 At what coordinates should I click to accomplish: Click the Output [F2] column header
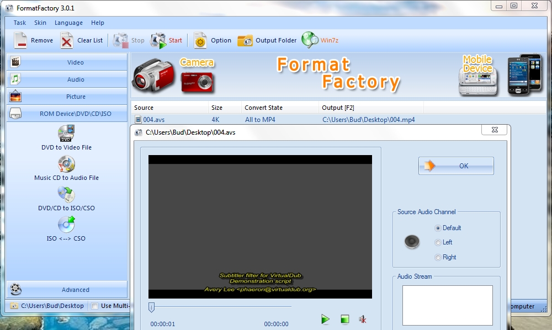pos(371,107)
